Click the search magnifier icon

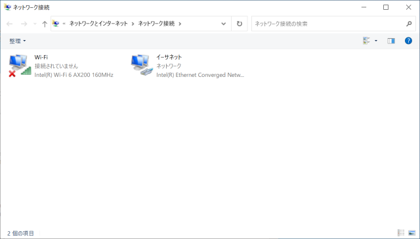point(409,24)
